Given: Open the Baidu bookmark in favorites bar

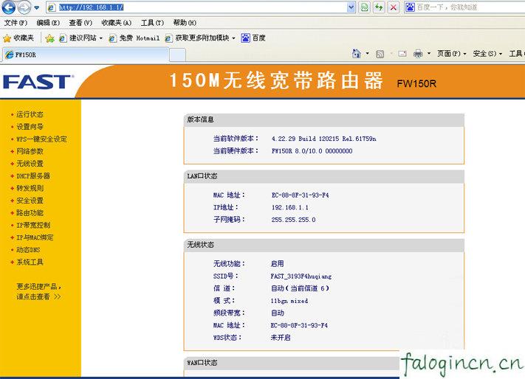Looking at the screenshot, I should click(x=253, y=38).
